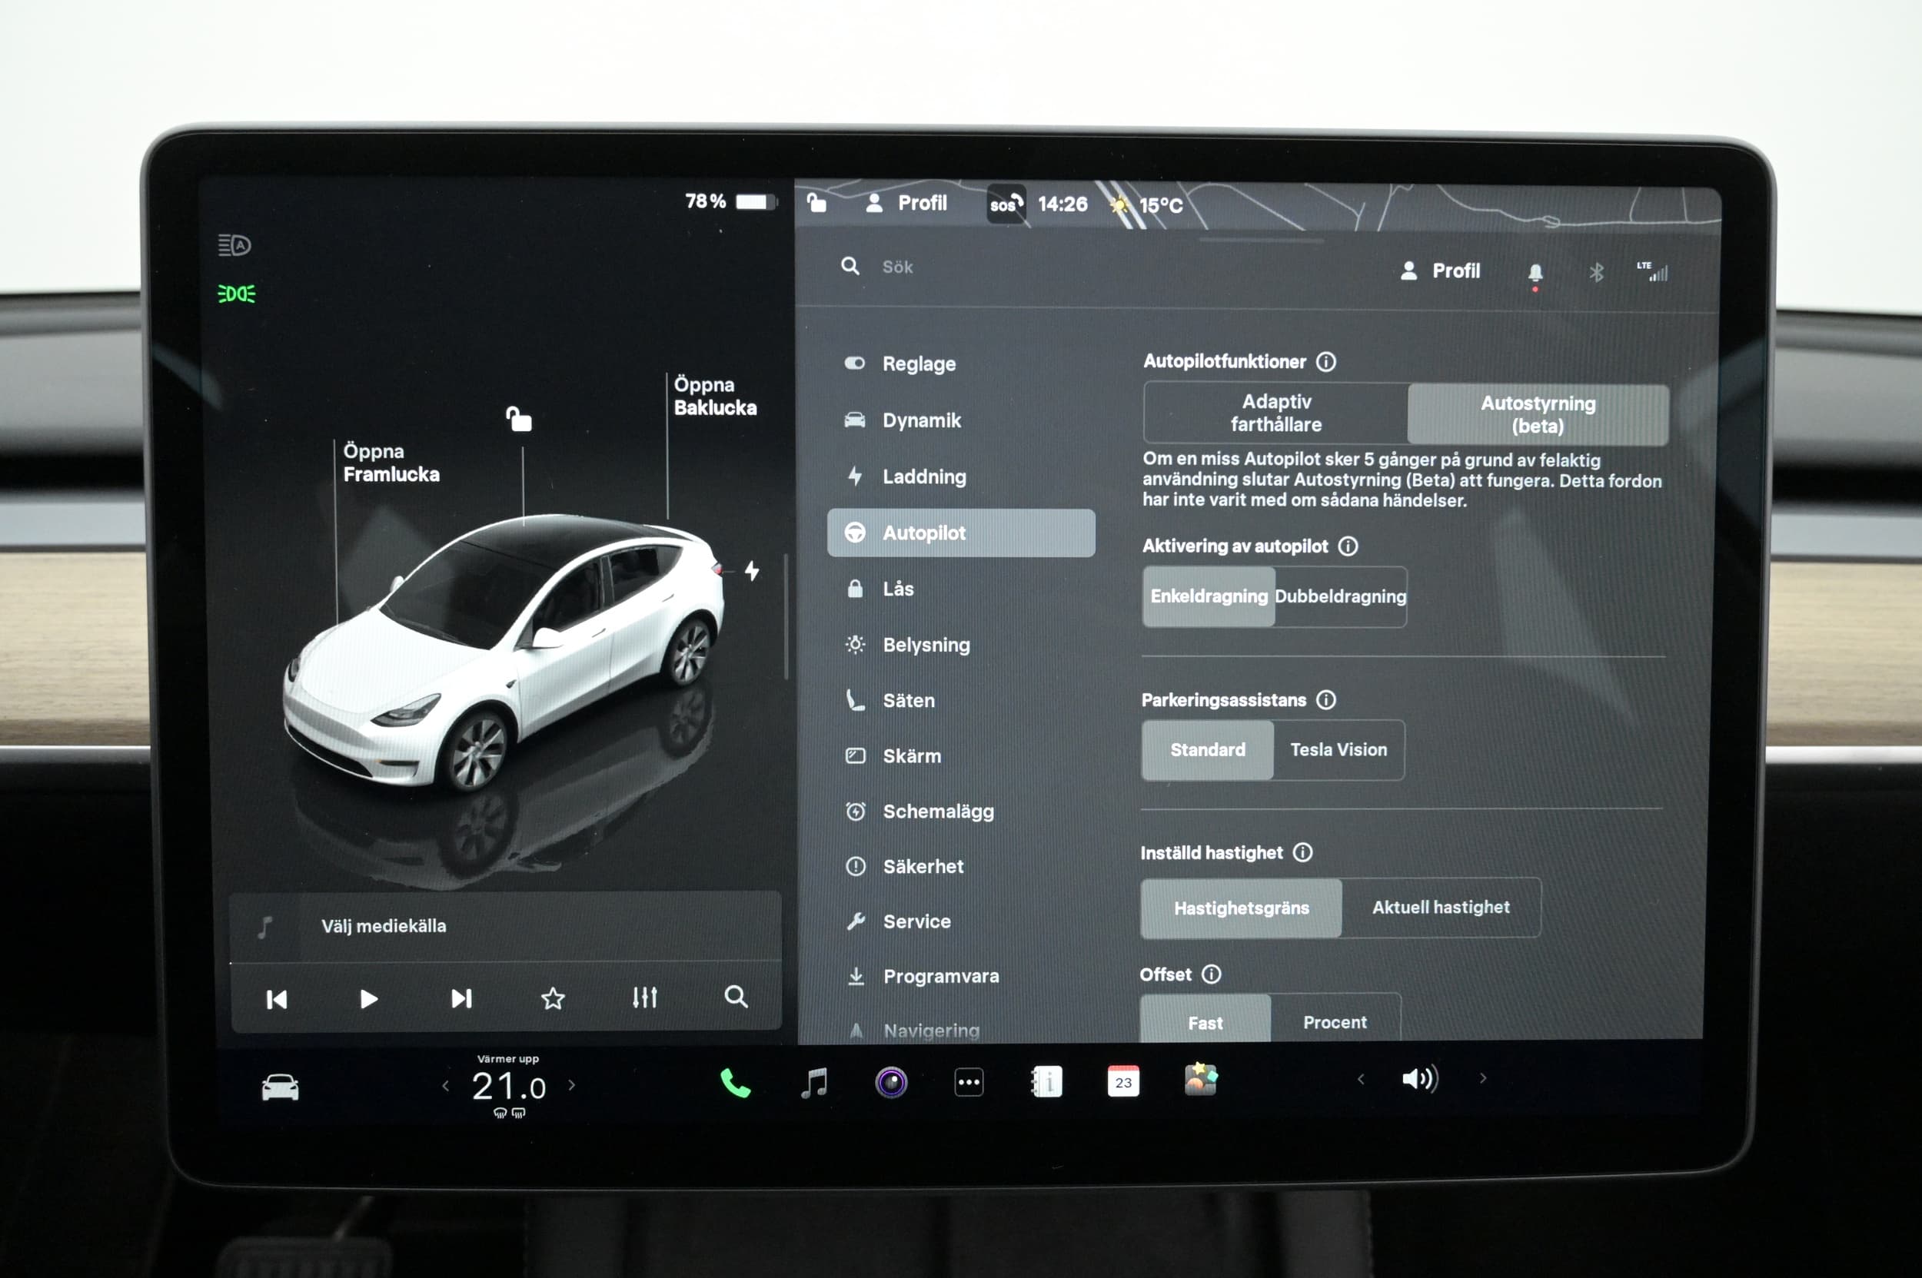Viewport: 1922px width, 1278px height.
Task: Tap the car controls icon
Action: click(280, 1087)
